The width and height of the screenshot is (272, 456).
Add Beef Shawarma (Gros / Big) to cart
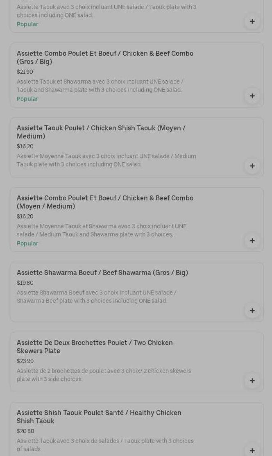[252, 311]
